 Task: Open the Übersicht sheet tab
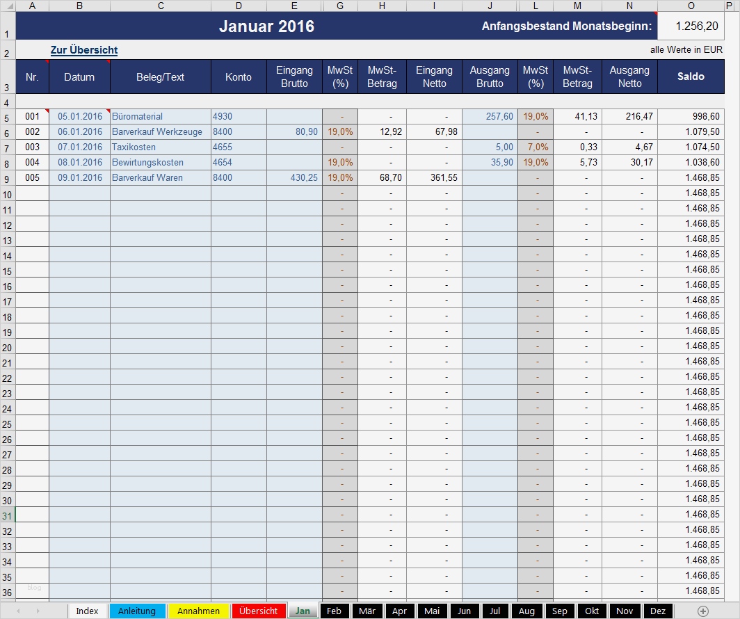pos(259,611)
